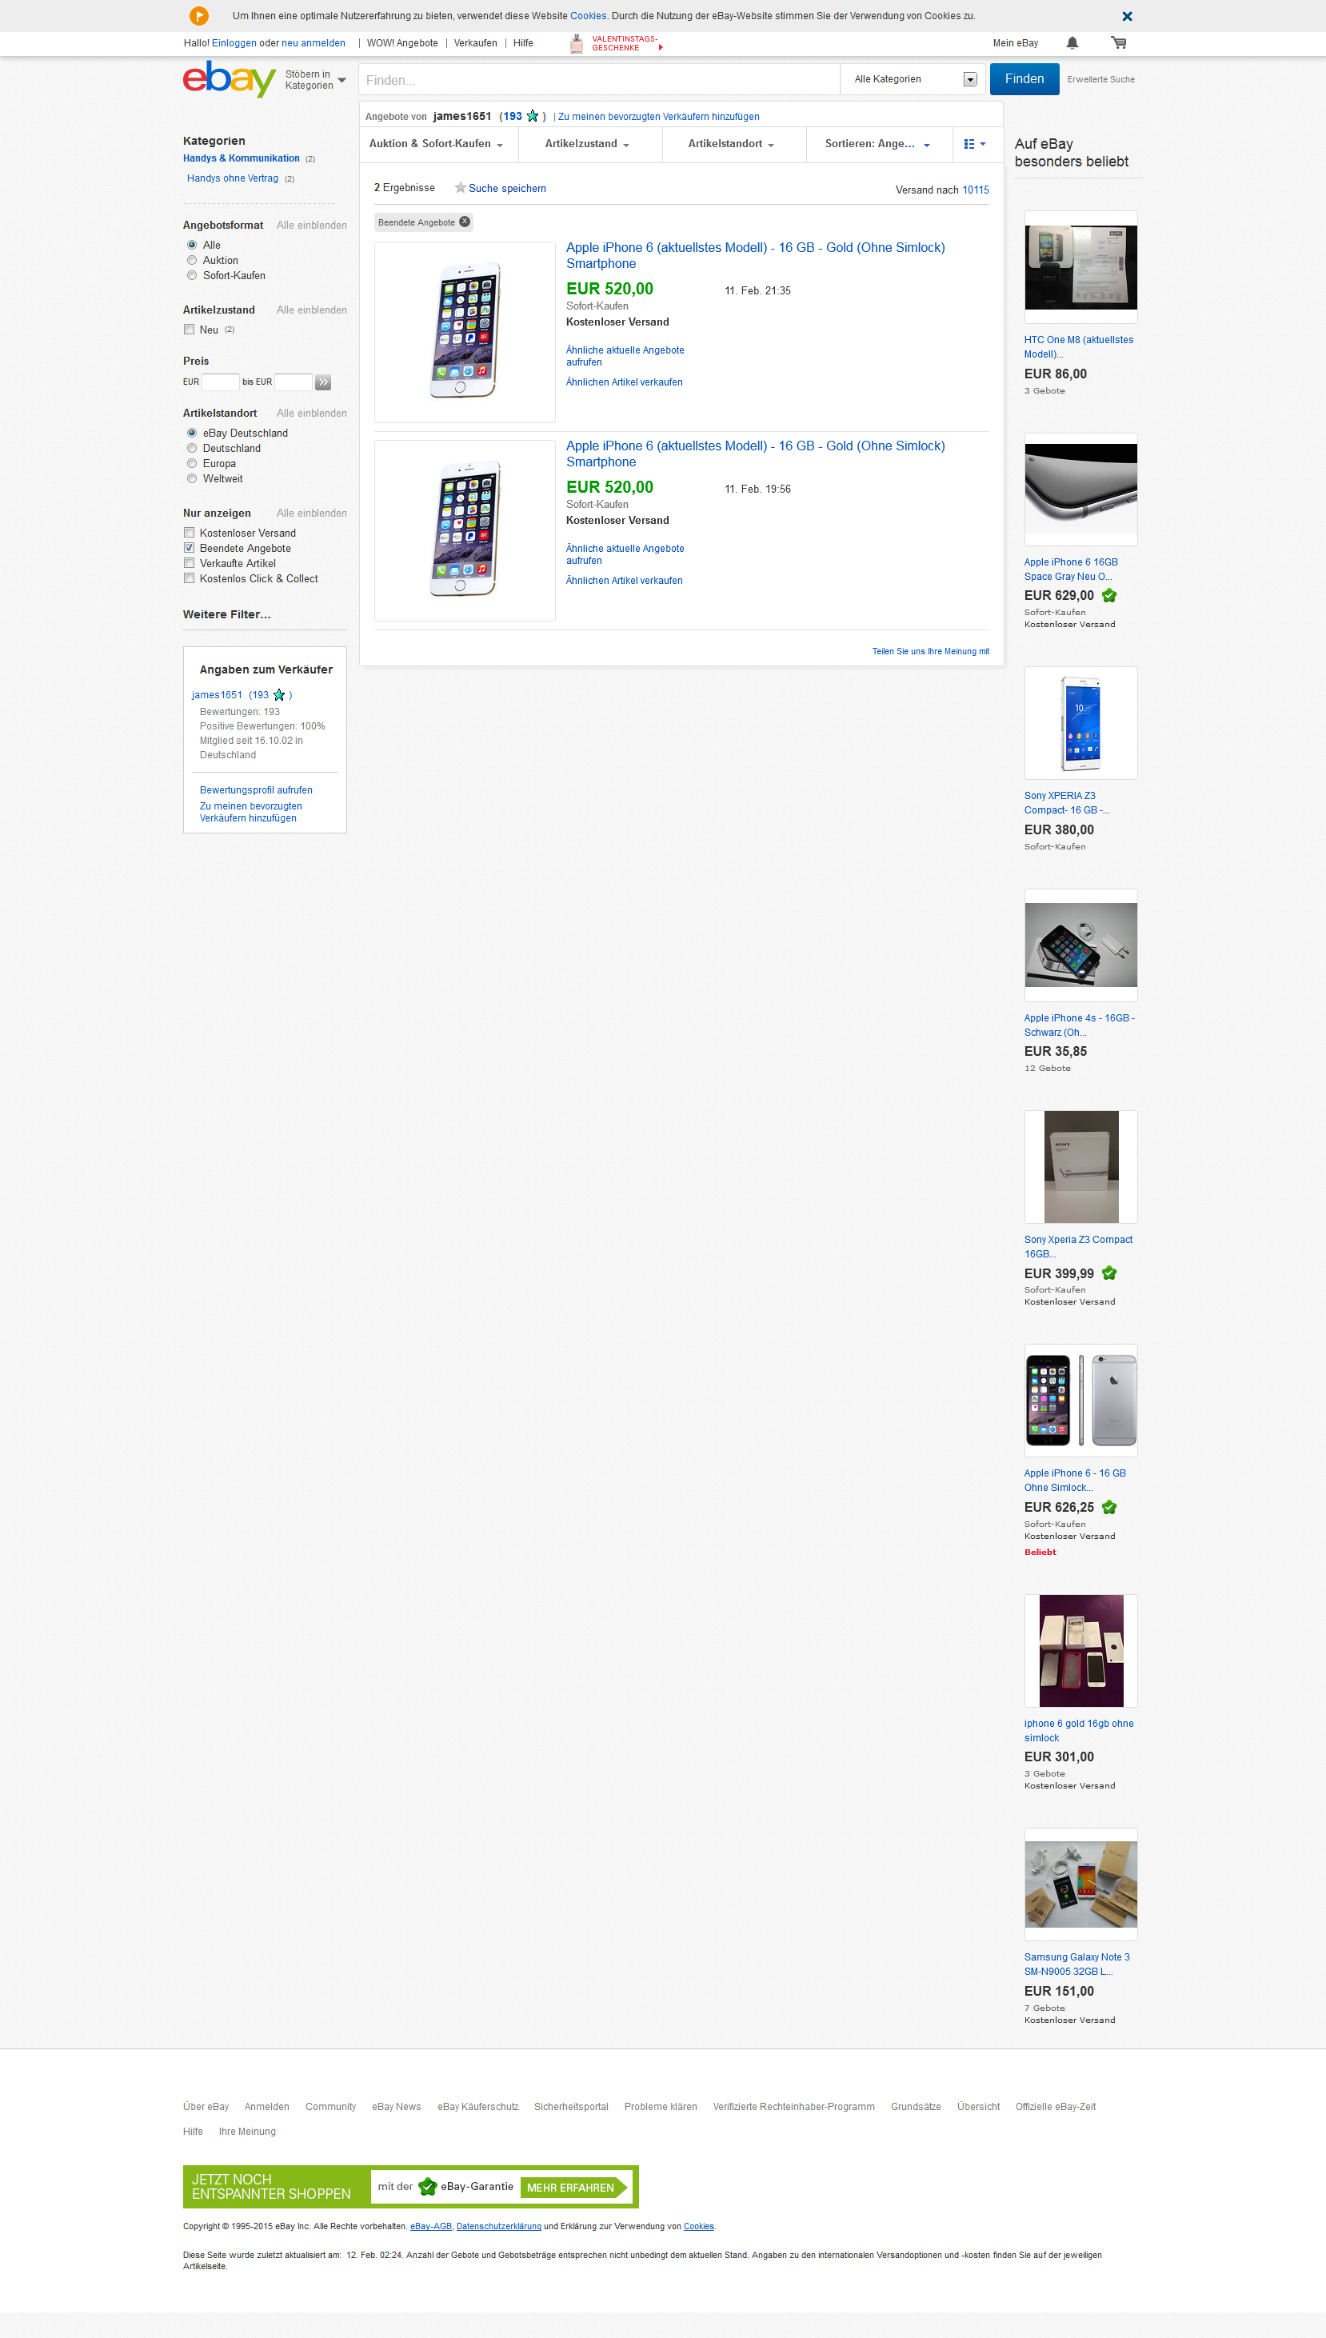Click the star icon beside Suche speichern
Screen dimensions: 1326x2338
pyautogui.click(x=460, y=188)
